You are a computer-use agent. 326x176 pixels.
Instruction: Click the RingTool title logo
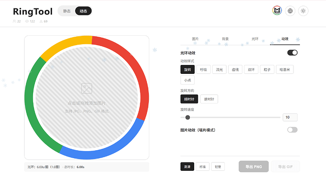coord(33,12)
